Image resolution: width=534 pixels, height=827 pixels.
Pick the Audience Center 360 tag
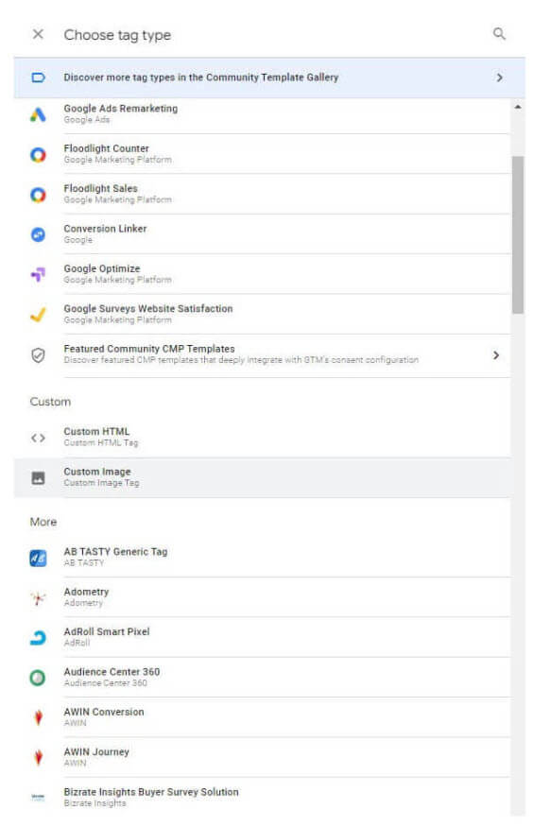(x=262, y=678)
